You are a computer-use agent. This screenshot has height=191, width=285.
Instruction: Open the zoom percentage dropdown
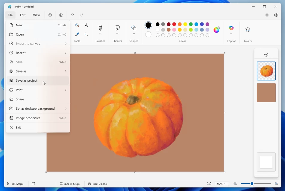[221, 184]
